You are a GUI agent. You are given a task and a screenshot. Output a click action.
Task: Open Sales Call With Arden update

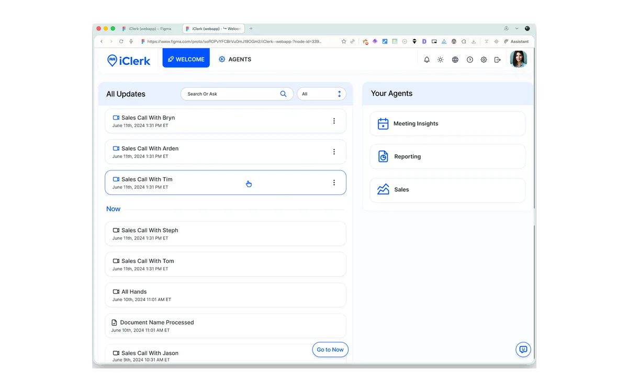pos(226,152)
